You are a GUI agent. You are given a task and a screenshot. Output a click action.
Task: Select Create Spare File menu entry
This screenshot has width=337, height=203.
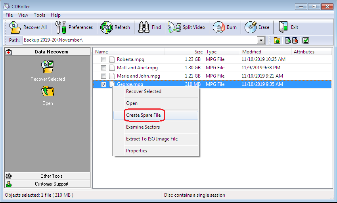tap(155, 115)
